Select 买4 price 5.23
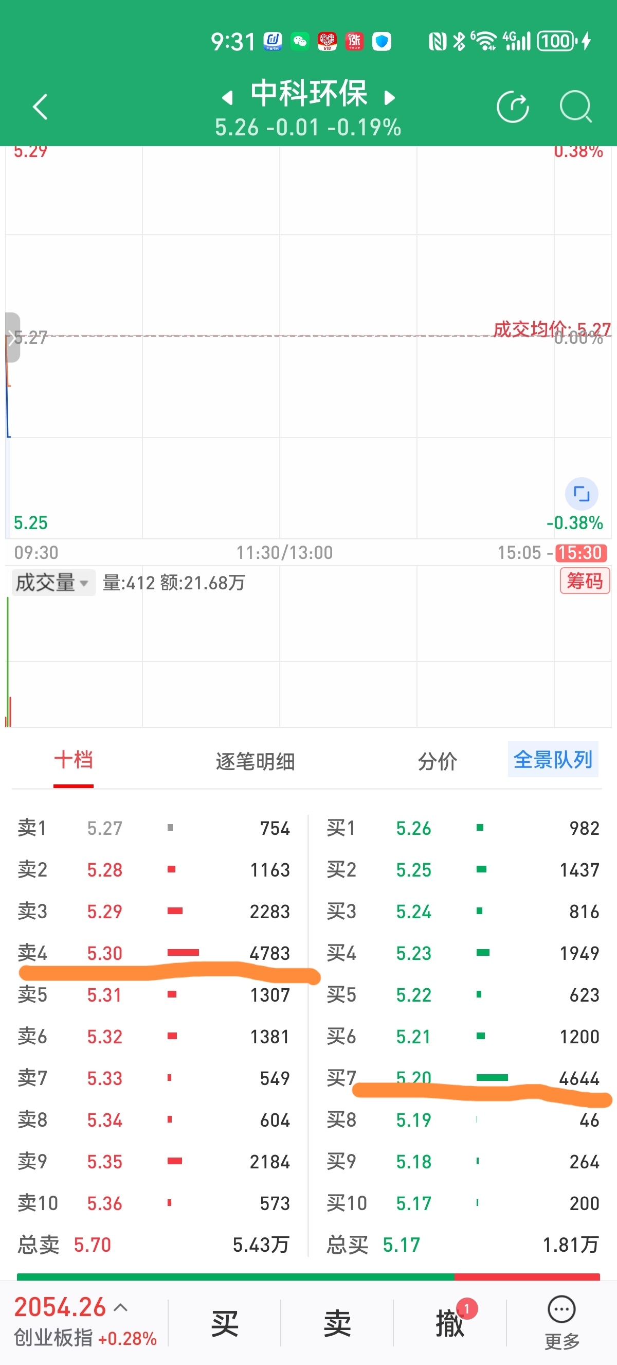Screen dimensions: 617x1365 tap(414, 953)
